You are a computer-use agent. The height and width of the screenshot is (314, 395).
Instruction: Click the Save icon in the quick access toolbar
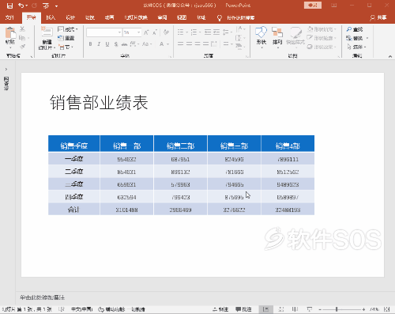[x=9, y=6]
